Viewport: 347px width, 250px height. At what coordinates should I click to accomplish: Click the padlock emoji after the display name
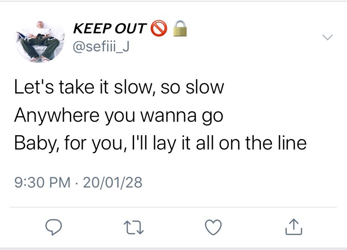click(180, 28)
